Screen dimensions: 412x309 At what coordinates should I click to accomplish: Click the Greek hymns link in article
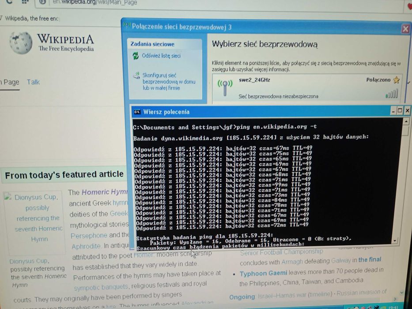(120, 203)
